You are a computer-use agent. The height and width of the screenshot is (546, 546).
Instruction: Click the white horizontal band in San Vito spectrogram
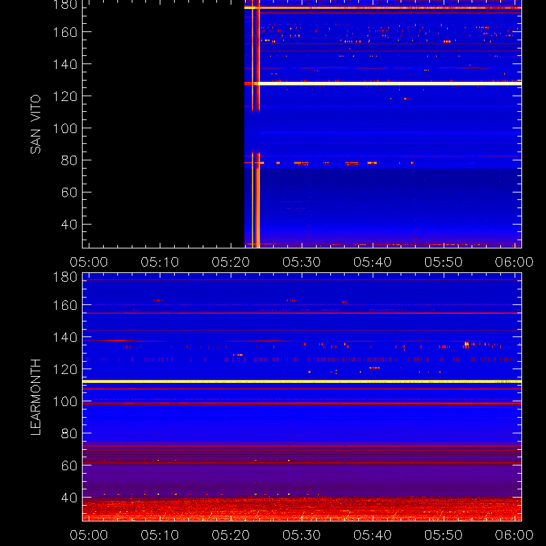tap(389, 83)
